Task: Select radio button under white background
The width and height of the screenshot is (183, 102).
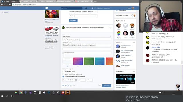Action: (67, 66)
